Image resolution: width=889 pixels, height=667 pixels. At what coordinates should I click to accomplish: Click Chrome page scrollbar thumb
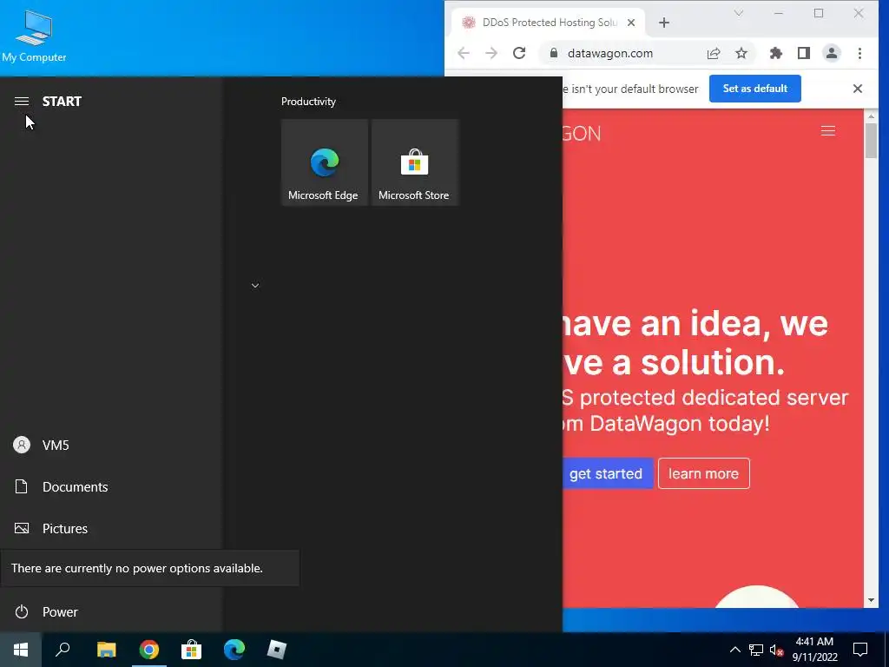pos(871,141)
